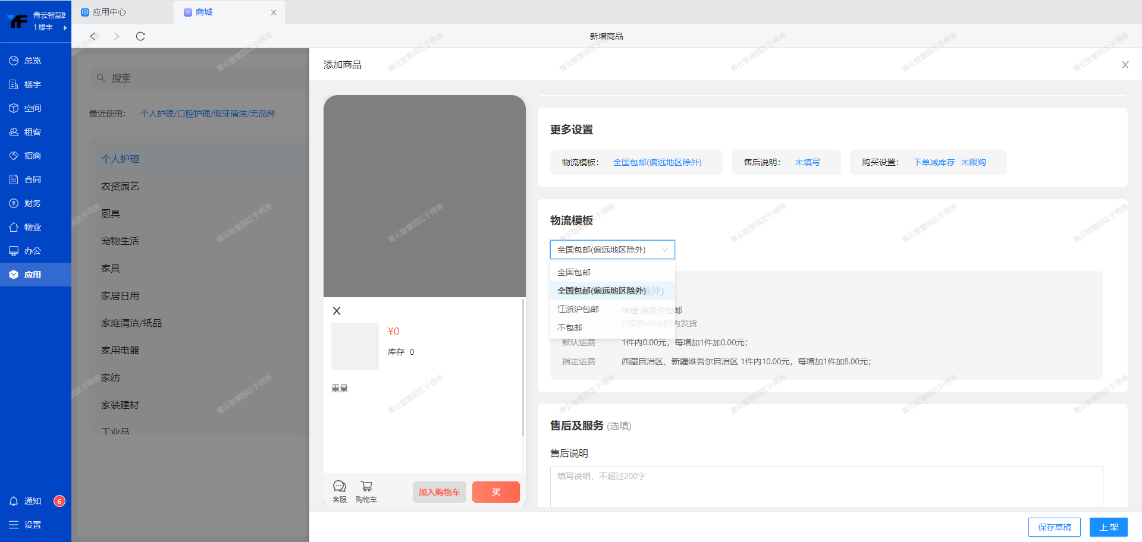Select 全国包邮 from the dropdown list
Screen dimensions: 1142x542
tap(574, 272)
